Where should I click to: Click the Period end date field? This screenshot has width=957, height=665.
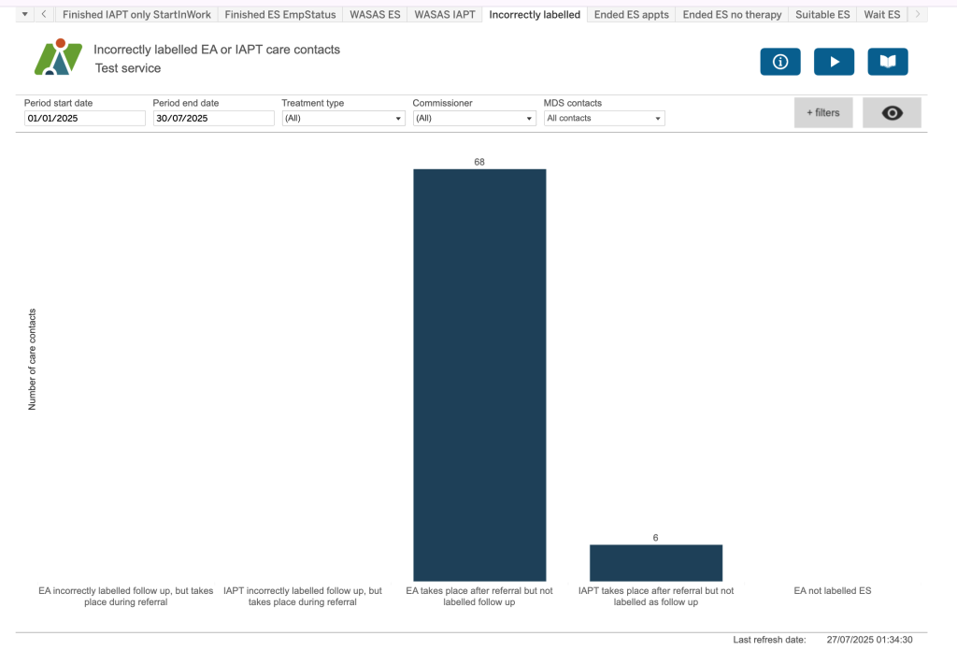click(x=213, y=119)
